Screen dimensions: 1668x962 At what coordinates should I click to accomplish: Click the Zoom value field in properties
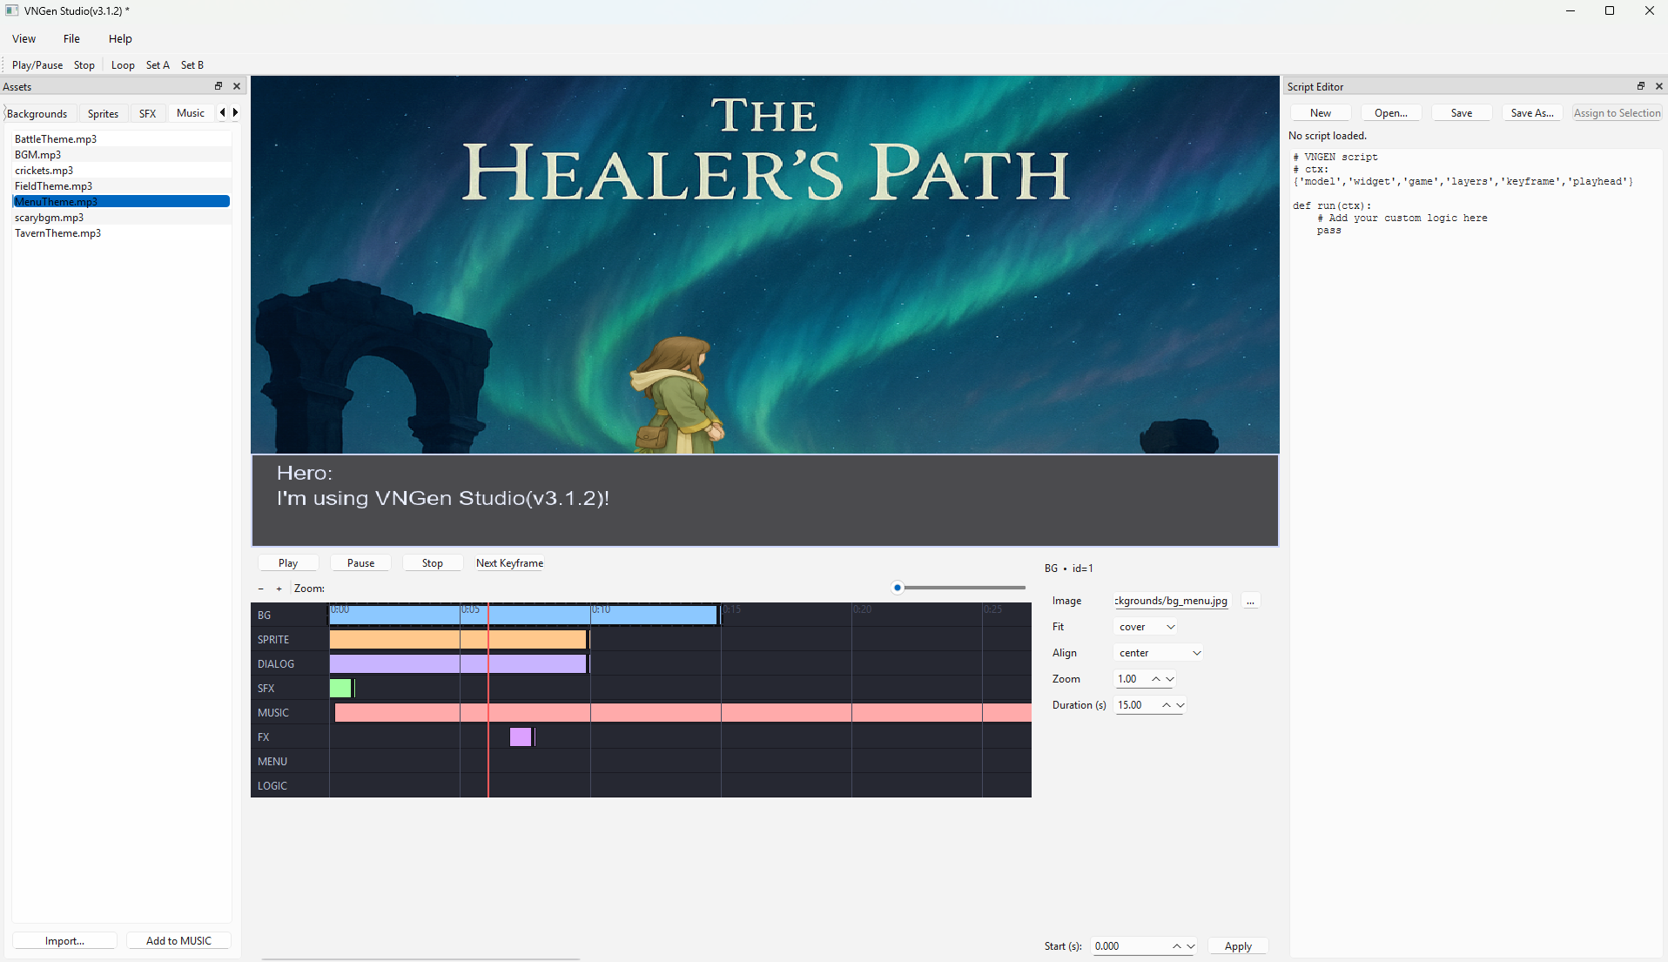pyautogui.click(x=1132, y=679)
